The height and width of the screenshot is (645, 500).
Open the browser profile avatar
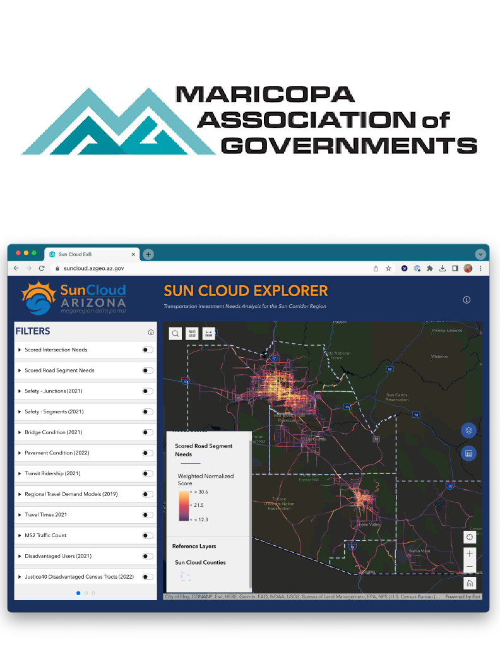[468, 268]
